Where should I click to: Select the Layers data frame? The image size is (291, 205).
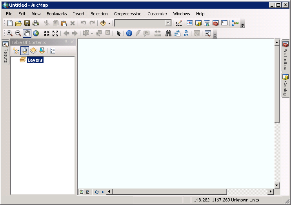click(x=35, y=60)
